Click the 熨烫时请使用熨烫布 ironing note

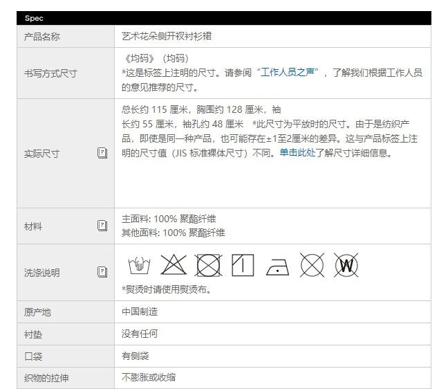(x=167, y=289)
